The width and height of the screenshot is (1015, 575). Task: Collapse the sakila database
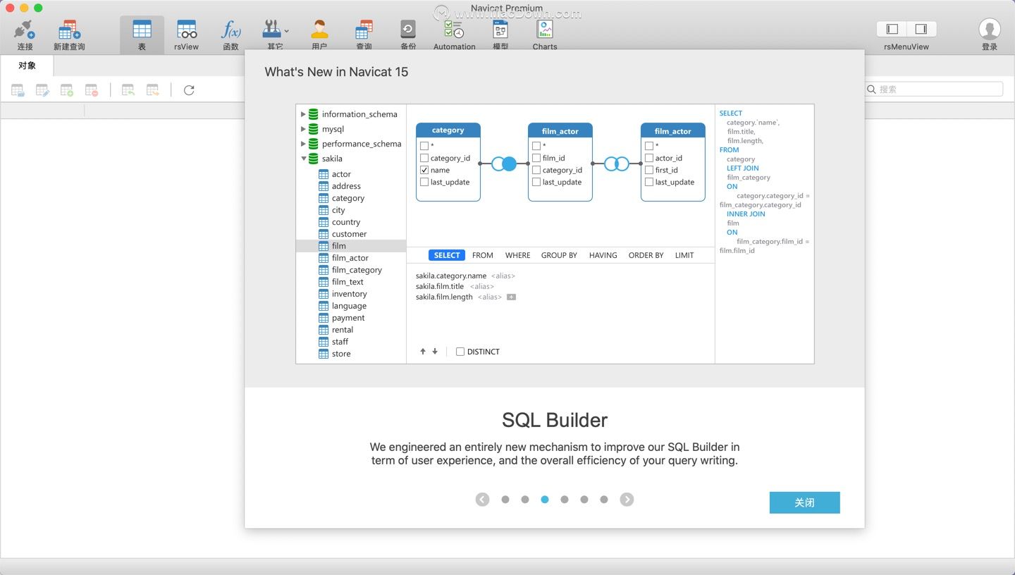pyautogui.click(x=304, y=159)
